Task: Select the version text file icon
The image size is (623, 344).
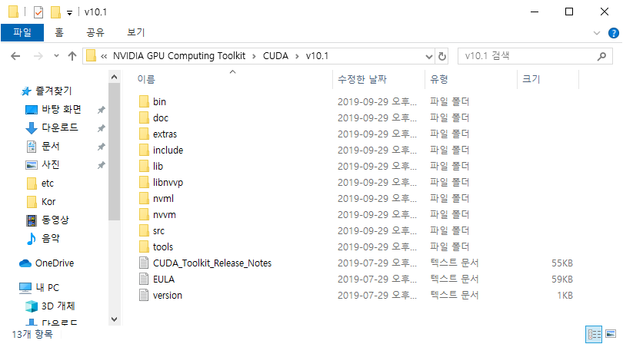Action: pyautogui.click(x=144, y=295)
